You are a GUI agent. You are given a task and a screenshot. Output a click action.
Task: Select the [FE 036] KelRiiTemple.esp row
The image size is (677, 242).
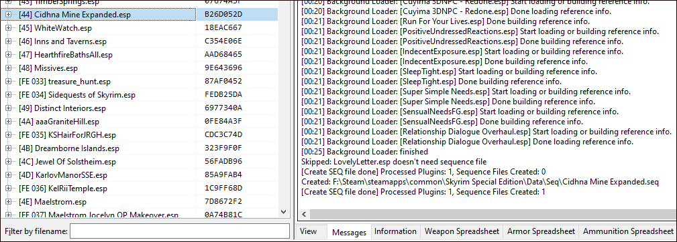[x=140, y=189]
